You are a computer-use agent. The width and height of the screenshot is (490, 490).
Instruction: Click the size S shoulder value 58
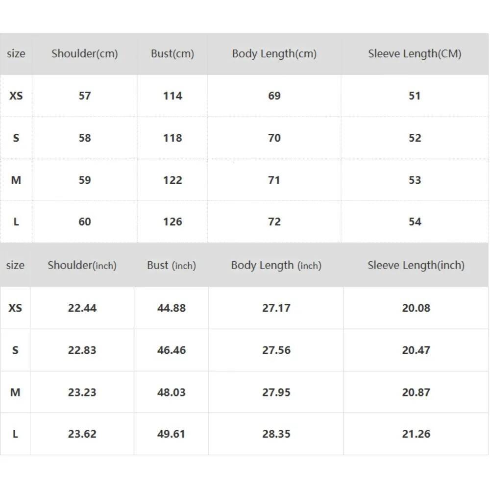pyautogui.click(x=85, y=138)
